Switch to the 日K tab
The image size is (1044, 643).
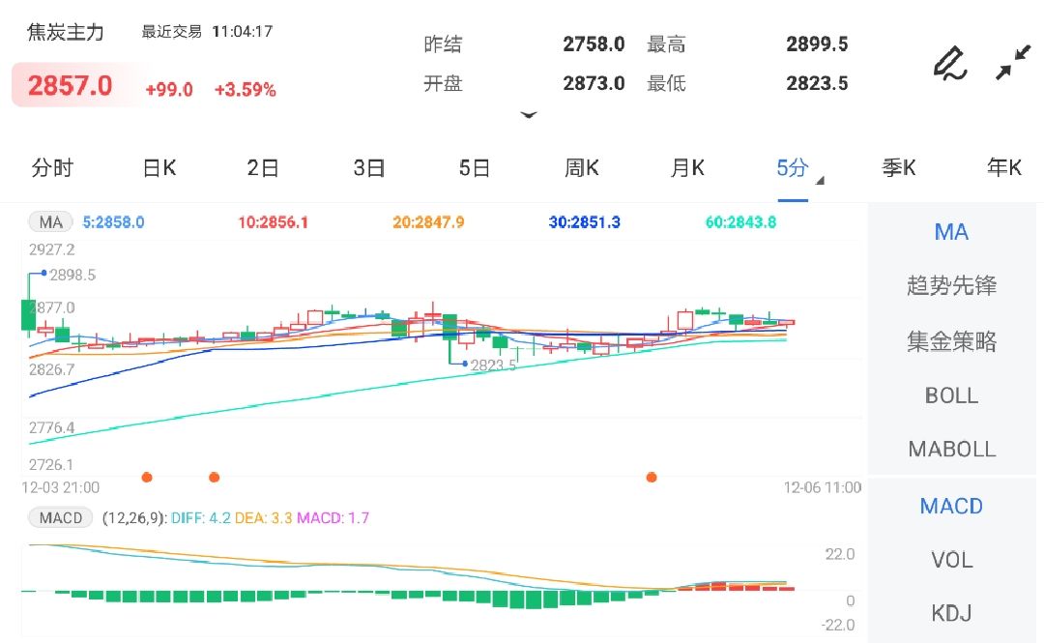pos(159,168)
